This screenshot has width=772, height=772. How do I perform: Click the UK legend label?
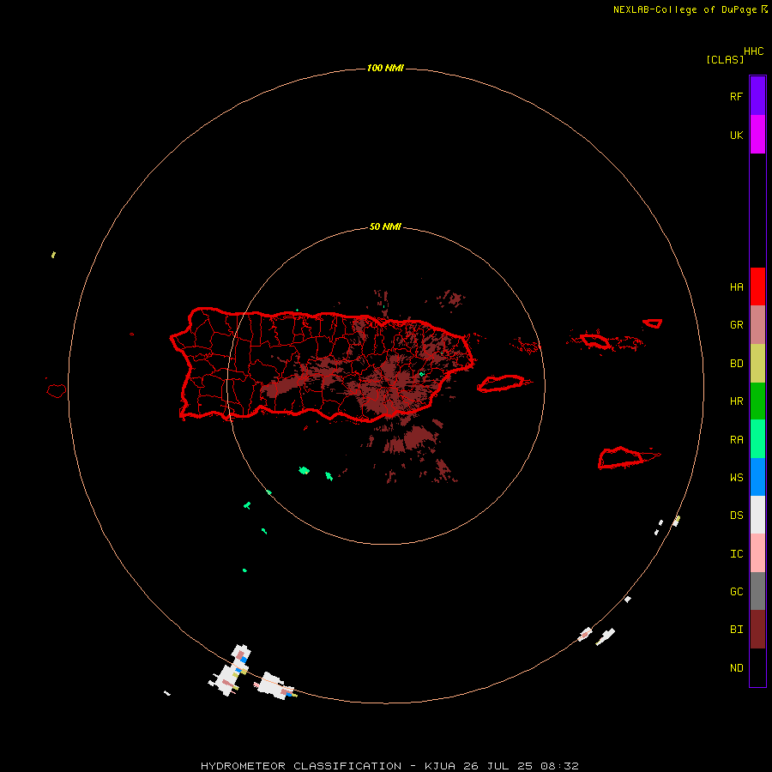point(736,136)
